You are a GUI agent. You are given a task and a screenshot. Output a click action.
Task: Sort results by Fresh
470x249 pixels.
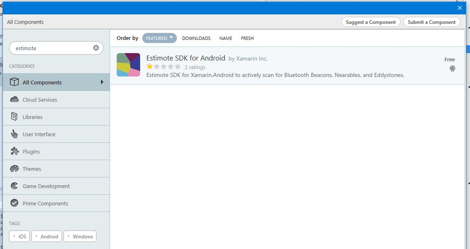tap(247, 38)
